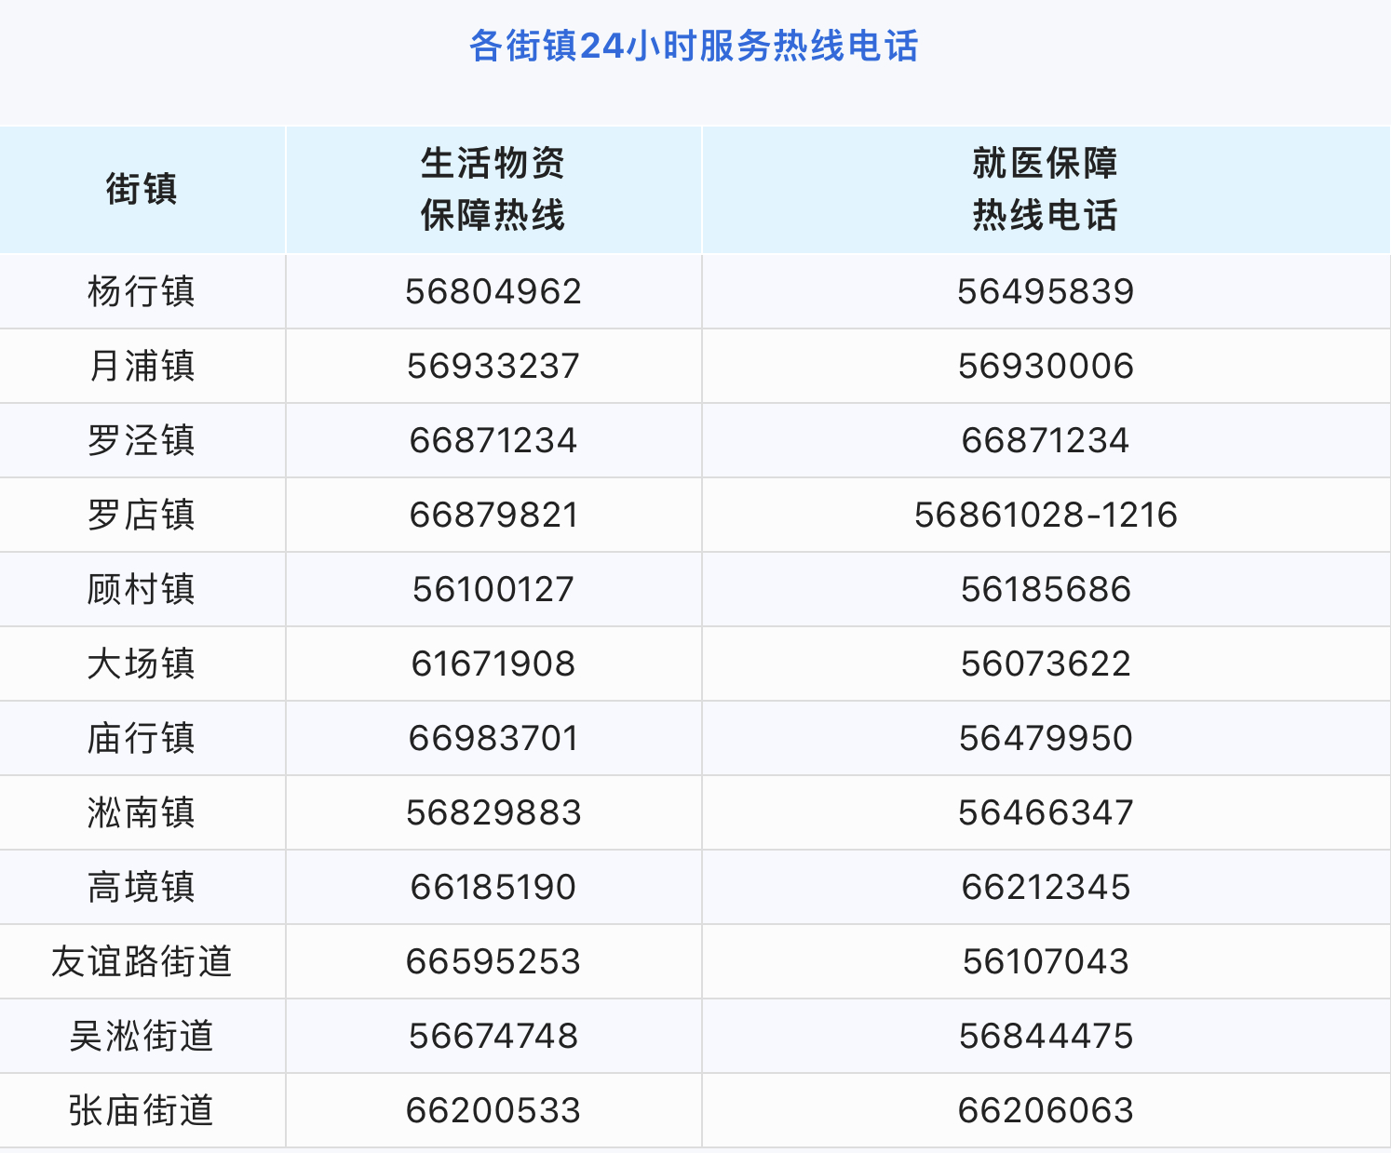Select the 罗泾镇 row name
Screen dimensions: 1391x1153
(142, 440)
